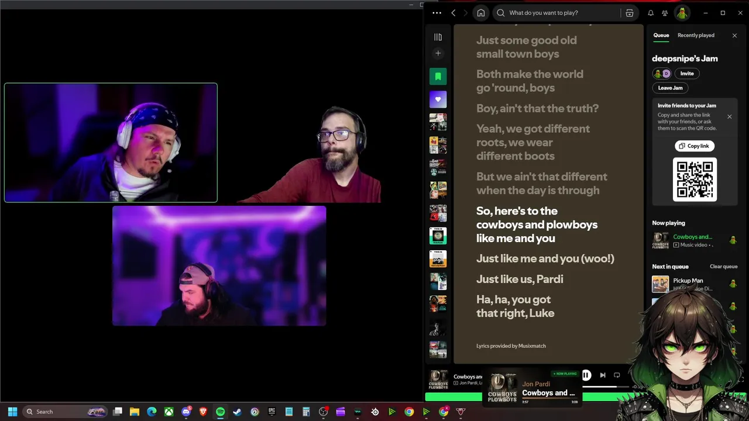The image size is (749, 421).
Task: Click Clear queue
Action: 723,267
